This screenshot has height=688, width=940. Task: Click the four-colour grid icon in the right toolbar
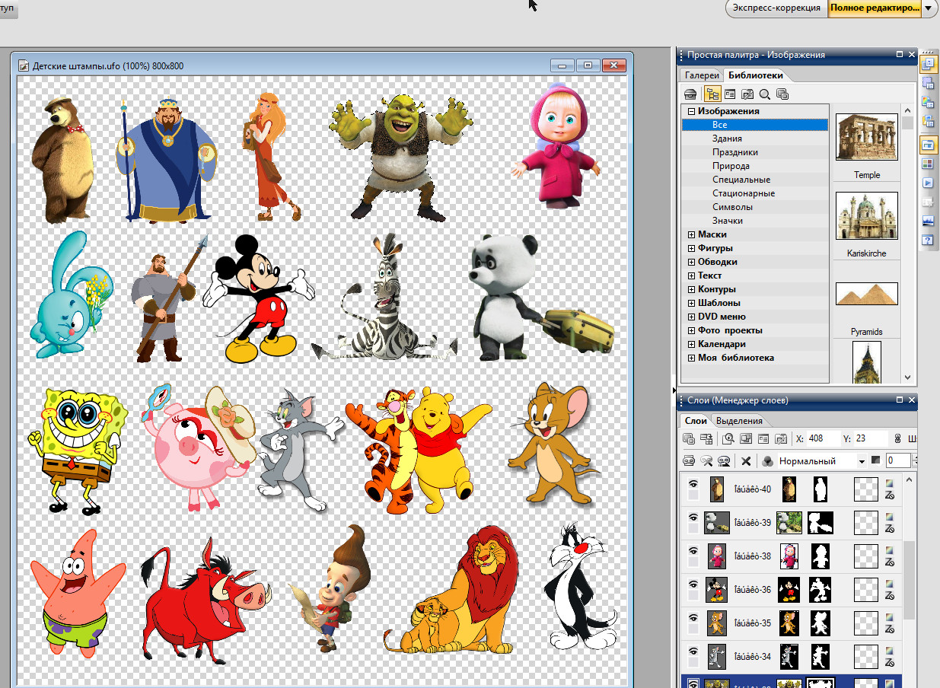point(928,164)
